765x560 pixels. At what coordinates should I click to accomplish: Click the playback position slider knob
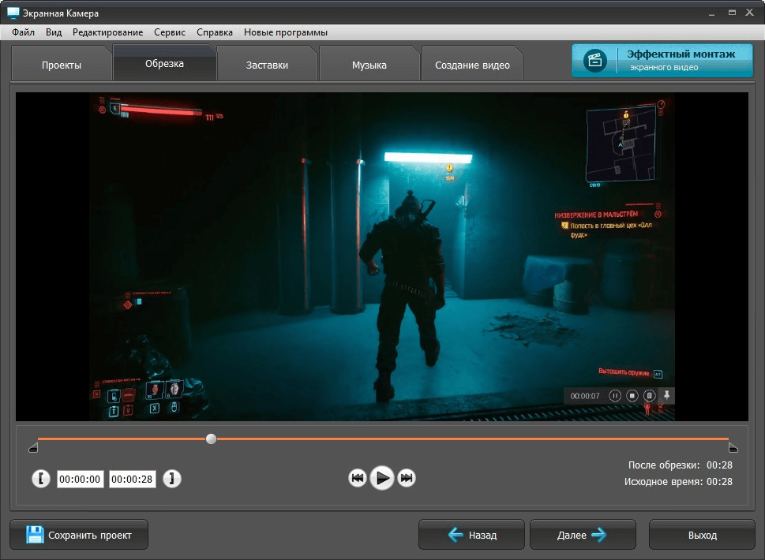click(x=212, y=439)
